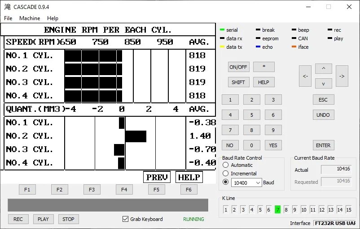
Task: Click keypad digit 7
Action: [x=230, y=130]
